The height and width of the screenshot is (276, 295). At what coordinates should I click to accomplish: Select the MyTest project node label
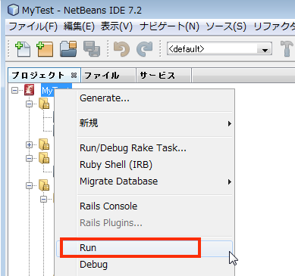coord(56,90)
